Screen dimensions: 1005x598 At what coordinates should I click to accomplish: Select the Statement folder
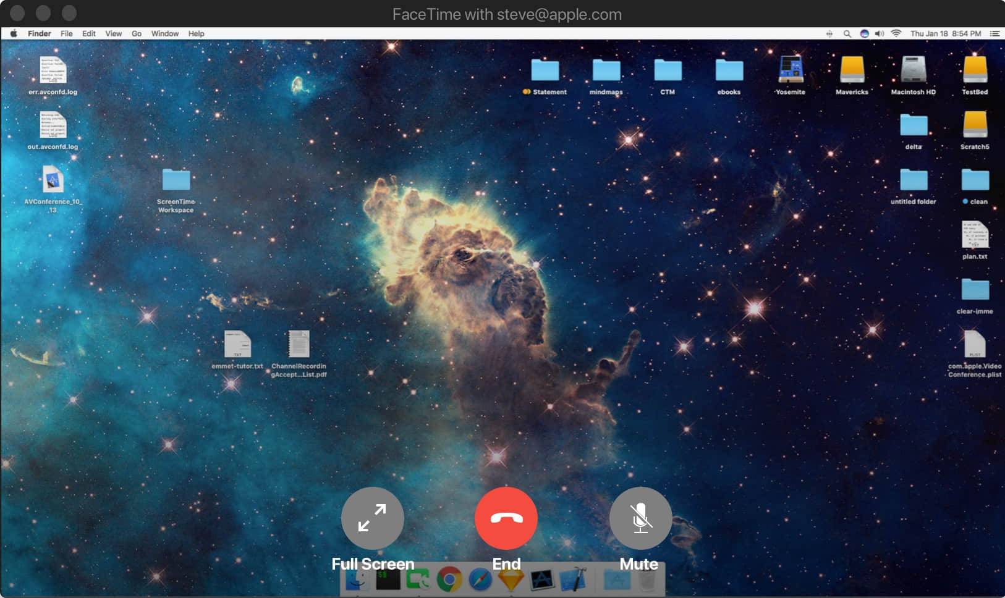[545, 70]
